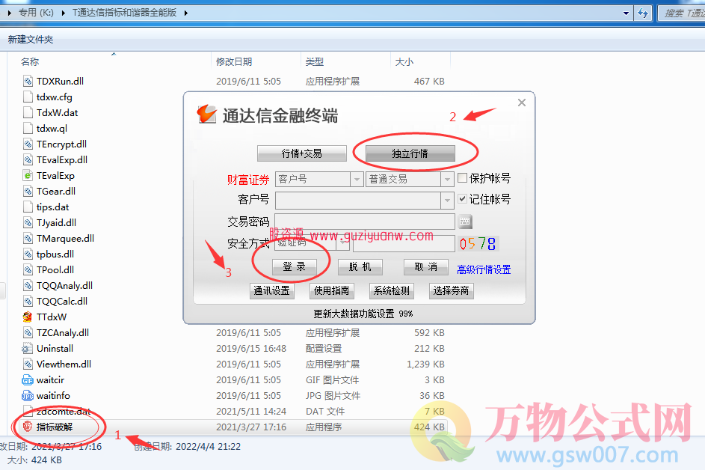705x470 pixels.
Task: Click the tpbus.dll file icon
Action: (x=28, y=254)
